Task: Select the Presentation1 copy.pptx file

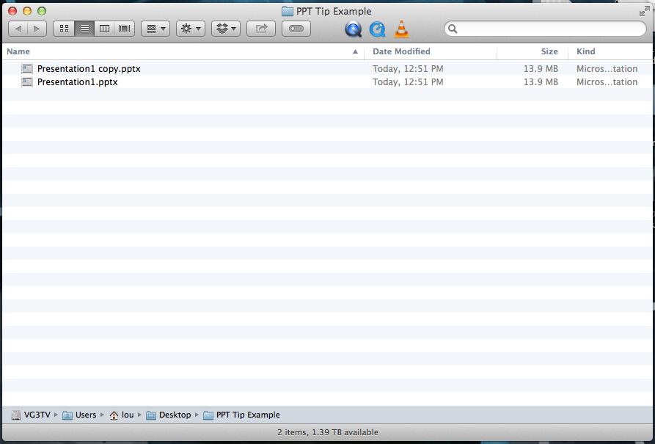Action: [89, 68]
